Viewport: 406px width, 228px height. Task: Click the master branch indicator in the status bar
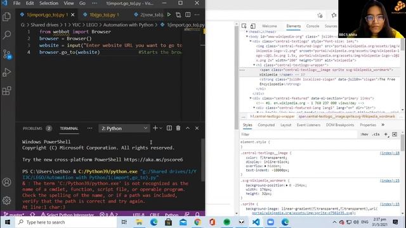(14, 215)
